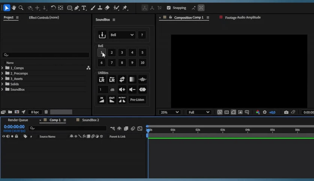Screen dimensions: 314x181
Task: Toggle the lock column switch
Action: point(17,136)
